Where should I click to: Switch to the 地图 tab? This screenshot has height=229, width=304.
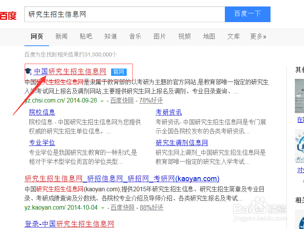tap(209, 36)
